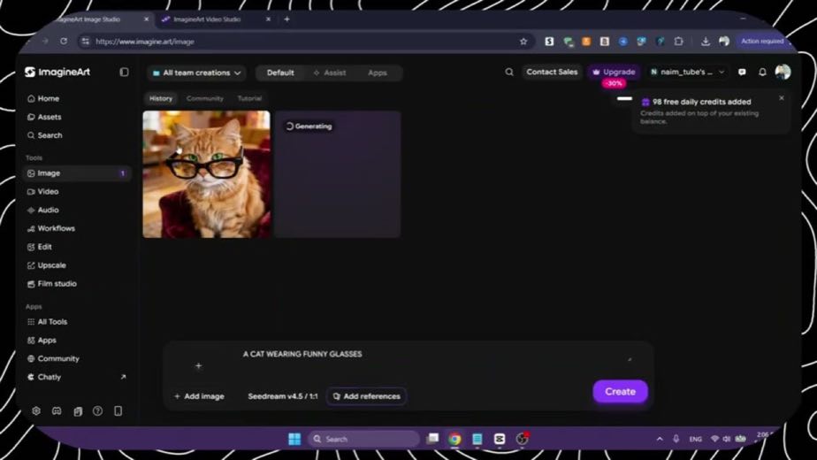The height and width of the screenshot is (460, 817).
Task: Open CapCut from the taskbar
Action: click(x=500, y=439)
